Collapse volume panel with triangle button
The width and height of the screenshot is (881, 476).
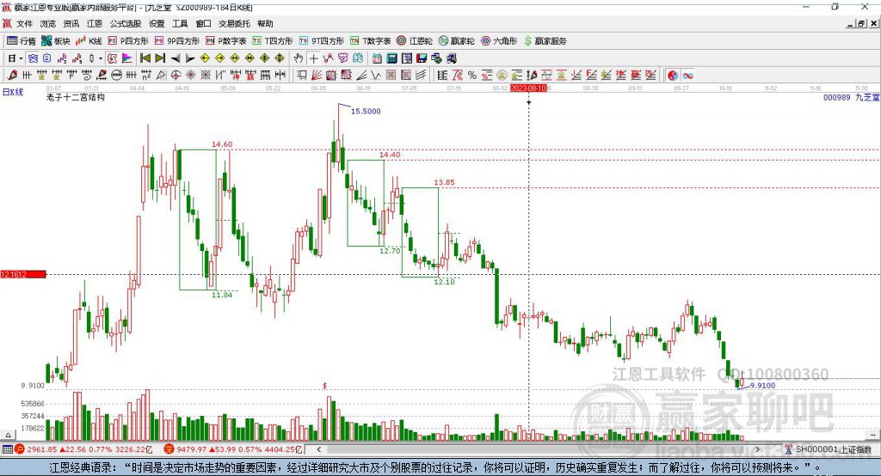click(x=8, y=435)
